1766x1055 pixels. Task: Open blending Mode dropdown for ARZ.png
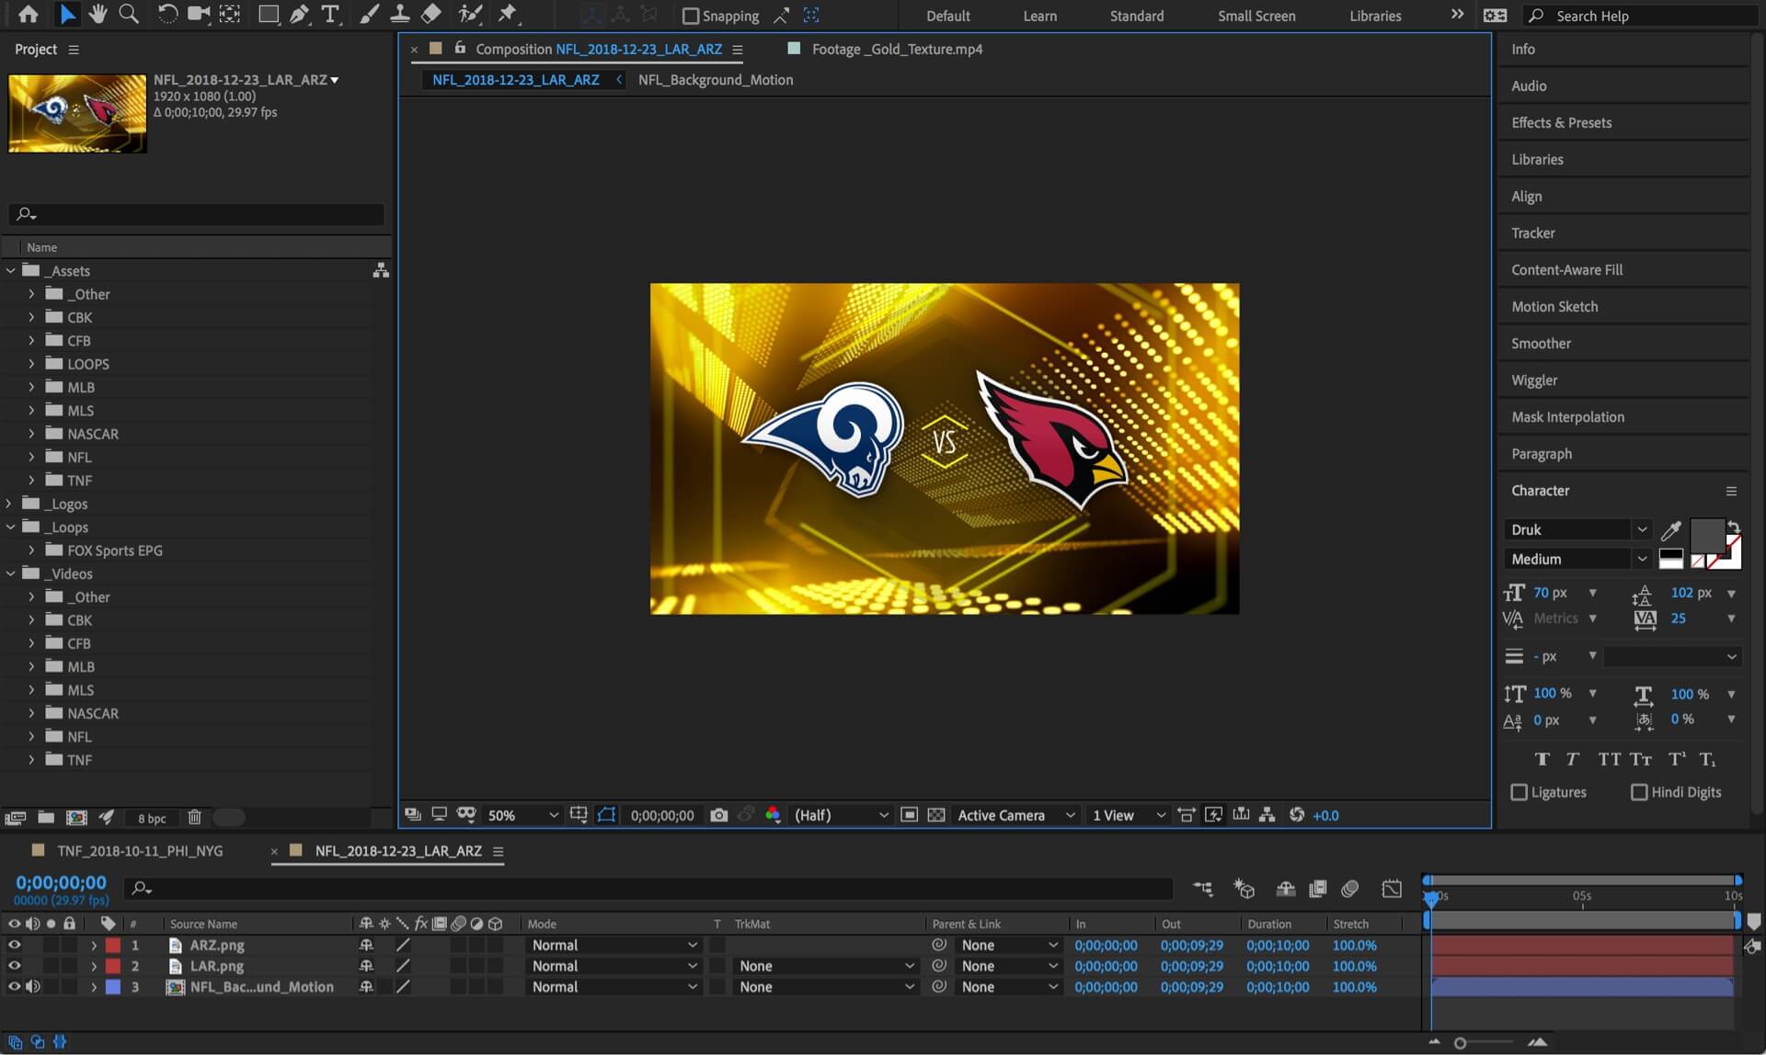click(614, 945)
